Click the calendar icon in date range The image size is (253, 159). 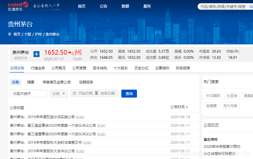pyautogui.click(x=75, y=93)
